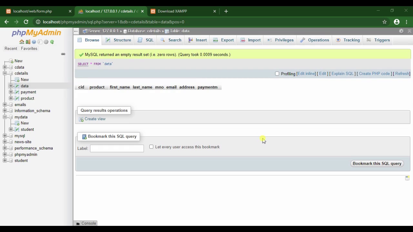The image size is (413, 232).
Task: Click the Create PHP code link
Action: [374, 74]
